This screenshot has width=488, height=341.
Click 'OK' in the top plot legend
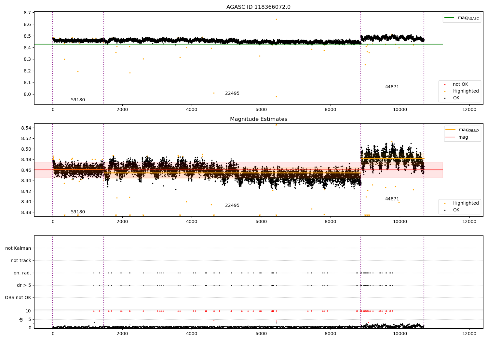pos(456,98)
